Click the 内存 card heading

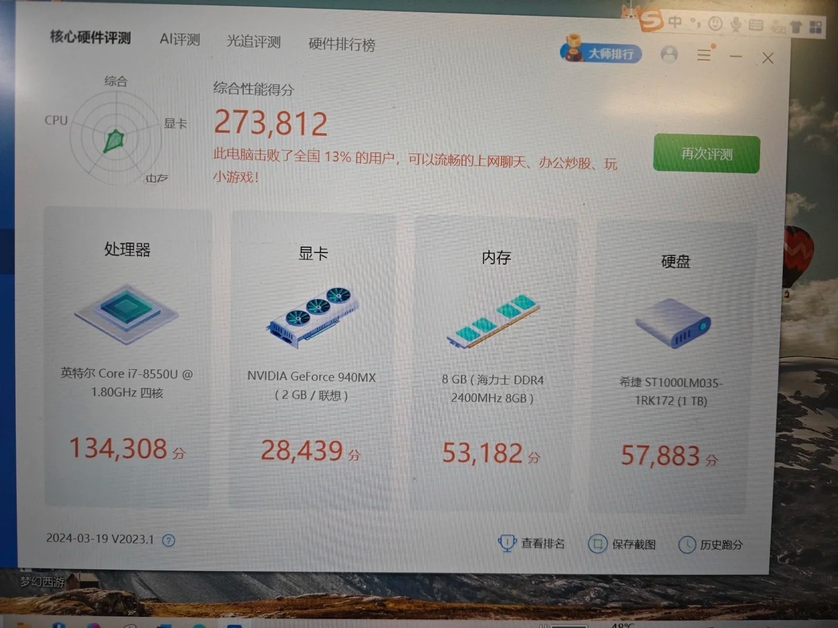(496, 258)
